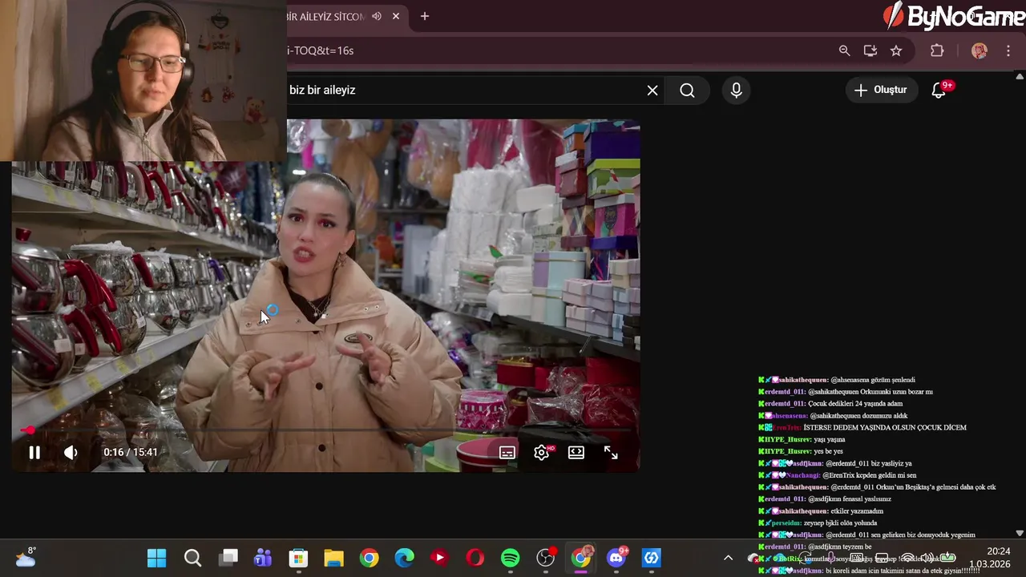Viewport: 1026px width, 577px height.
Task: Open a new browser tab
Action: pos(425,16)
